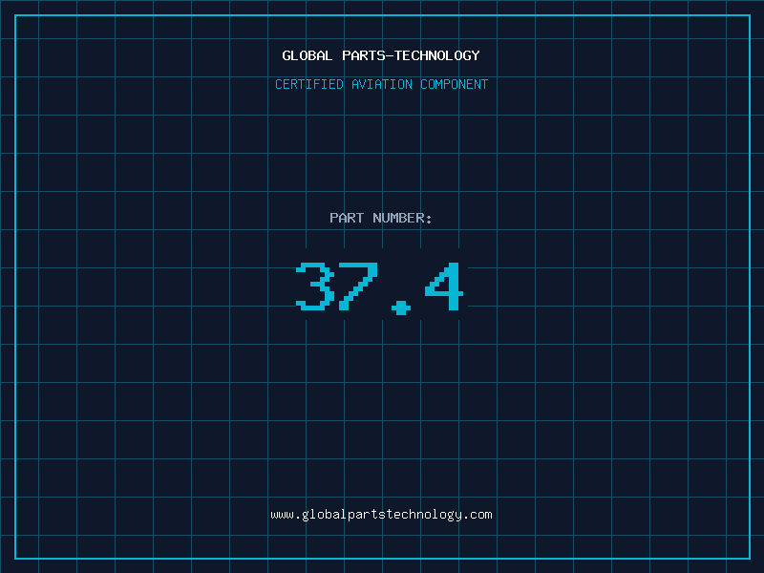The height and width of the screenshot is (573, 764).
Task: Click the GLOBAL PARTS-TECHNOLOGY company heading
Action: 381,55
